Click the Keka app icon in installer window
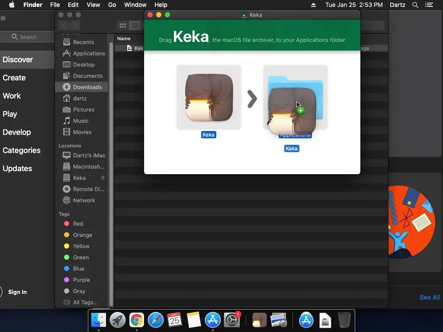 [209, 97]
